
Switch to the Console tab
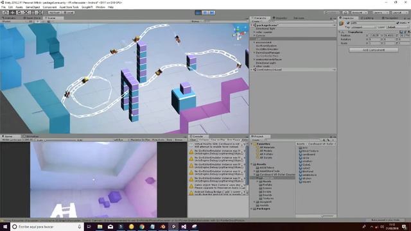tap(198, 137)
